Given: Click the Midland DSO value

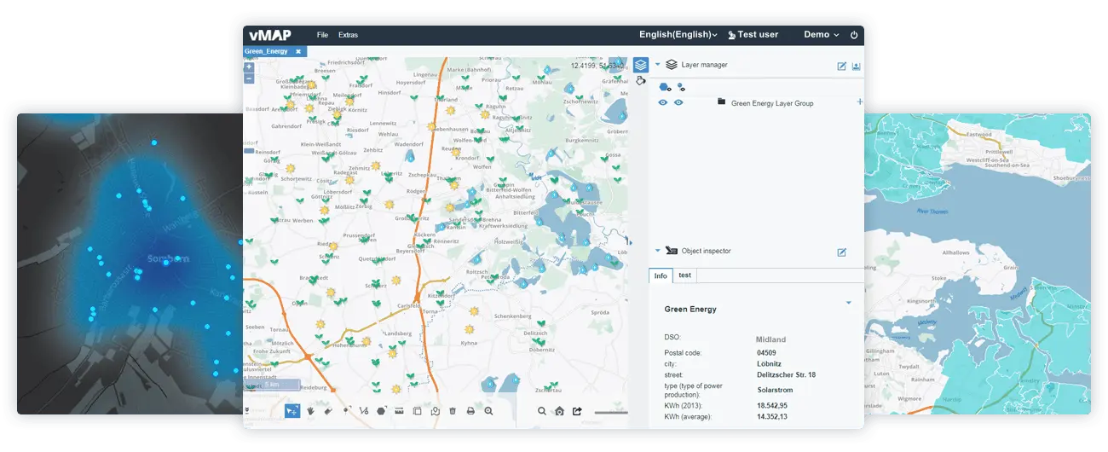Looking at the screenshot, I should pos(770,339).
